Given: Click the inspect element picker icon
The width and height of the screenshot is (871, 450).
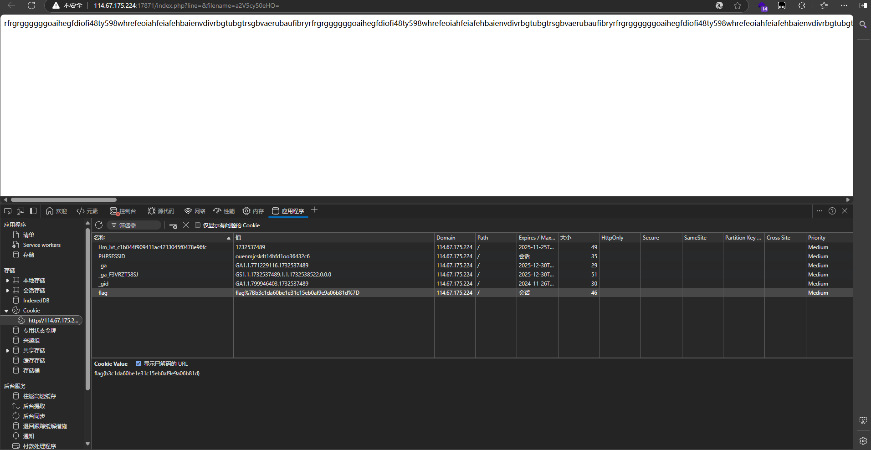Looking at the screenshot, I should tap(8, 211).
